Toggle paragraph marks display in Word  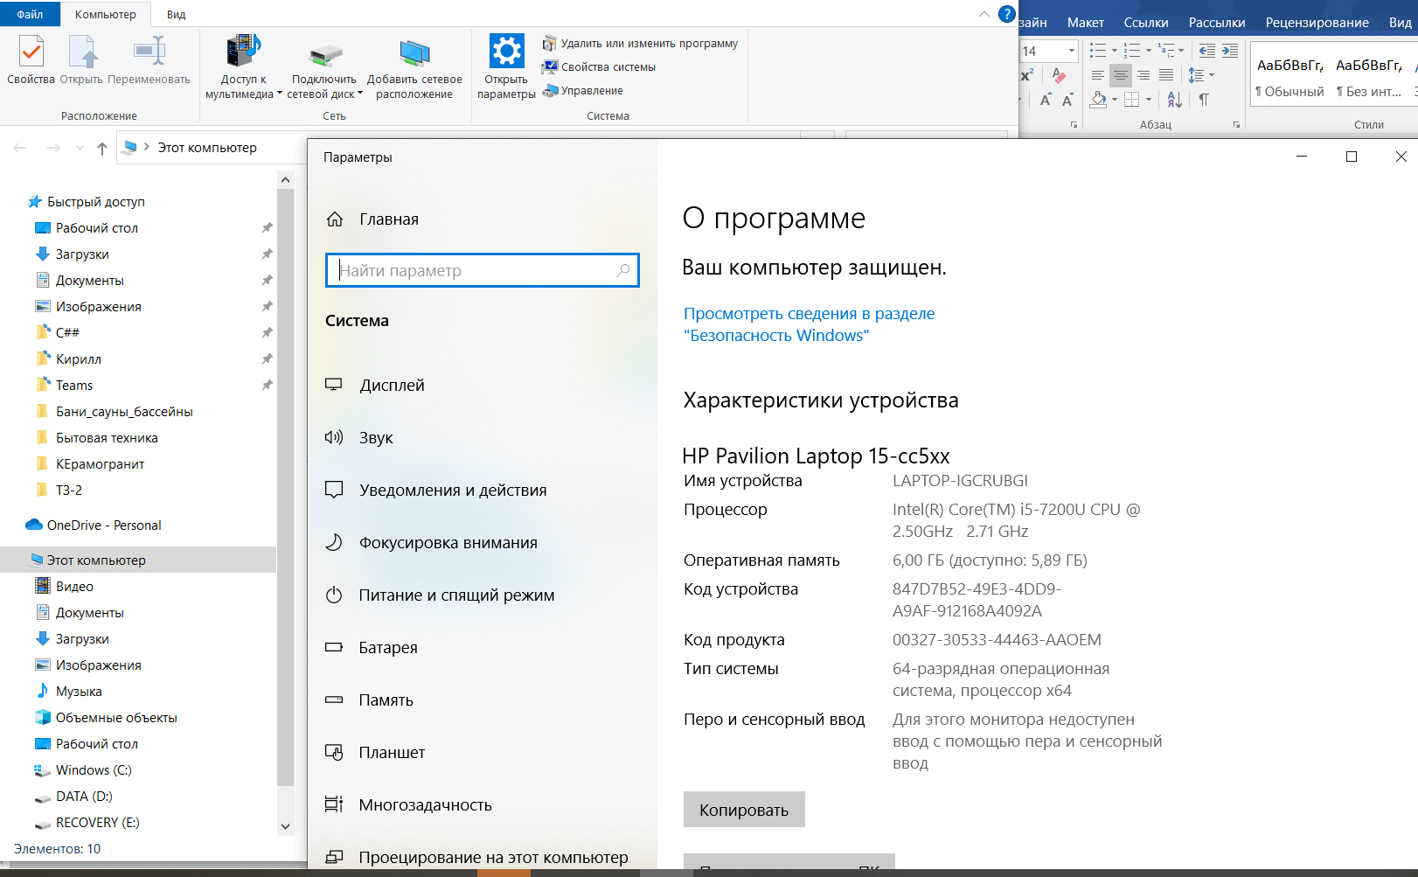click(x=1204, y=100)
